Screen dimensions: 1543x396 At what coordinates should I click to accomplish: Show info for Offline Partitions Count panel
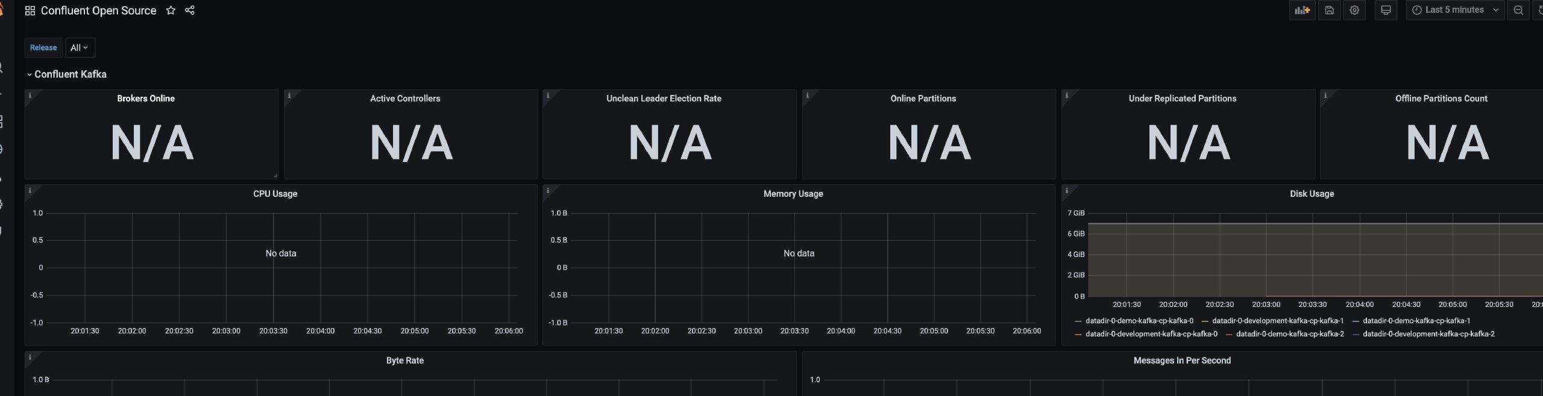point(1325,95)
